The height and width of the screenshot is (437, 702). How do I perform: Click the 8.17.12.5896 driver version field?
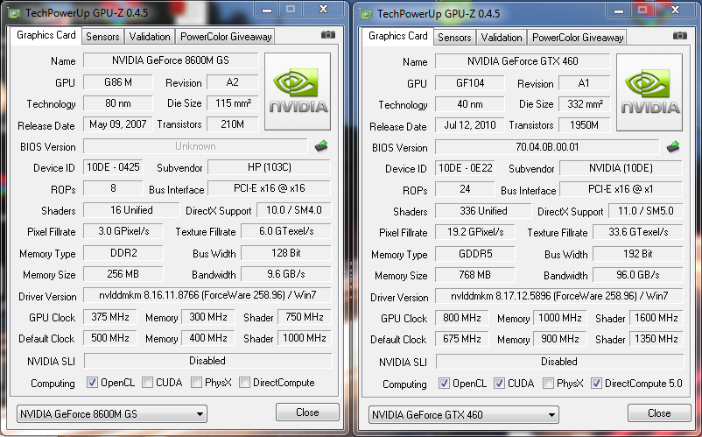[x=558, y=296]
